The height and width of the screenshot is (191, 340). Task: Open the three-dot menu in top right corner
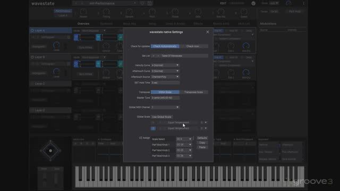303,3
